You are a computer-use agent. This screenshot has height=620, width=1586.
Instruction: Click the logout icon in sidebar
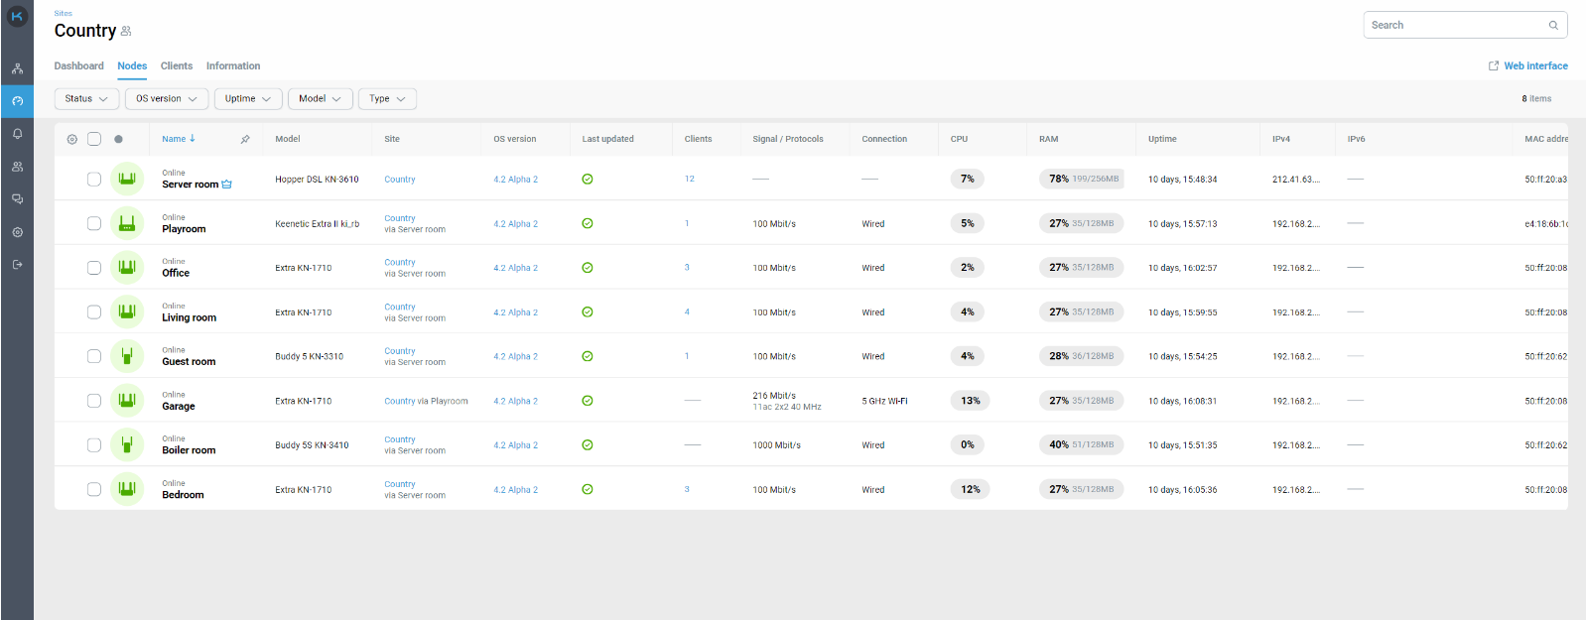tap(17, 265)
